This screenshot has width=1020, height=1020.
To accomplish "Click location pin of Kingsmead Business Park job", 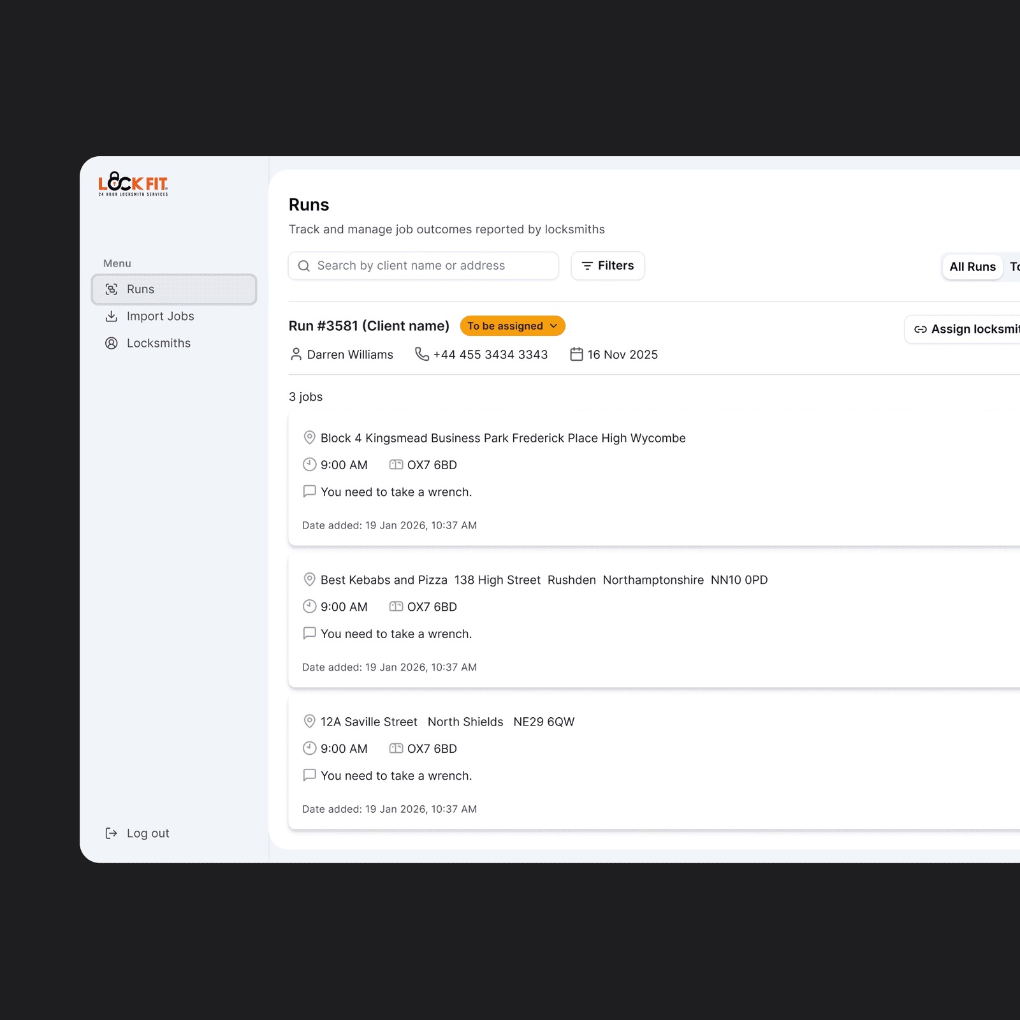I will 309,438.
